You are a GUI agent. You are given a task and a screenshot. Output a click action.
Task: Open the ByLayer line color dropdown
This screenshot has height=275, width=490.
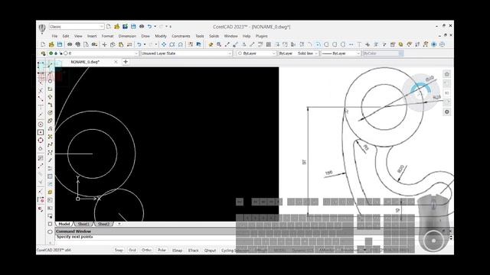point(274,53)
